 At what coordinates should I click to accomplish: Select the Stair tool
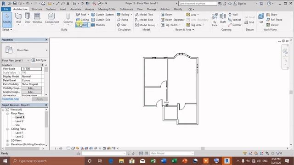point(121,25)
